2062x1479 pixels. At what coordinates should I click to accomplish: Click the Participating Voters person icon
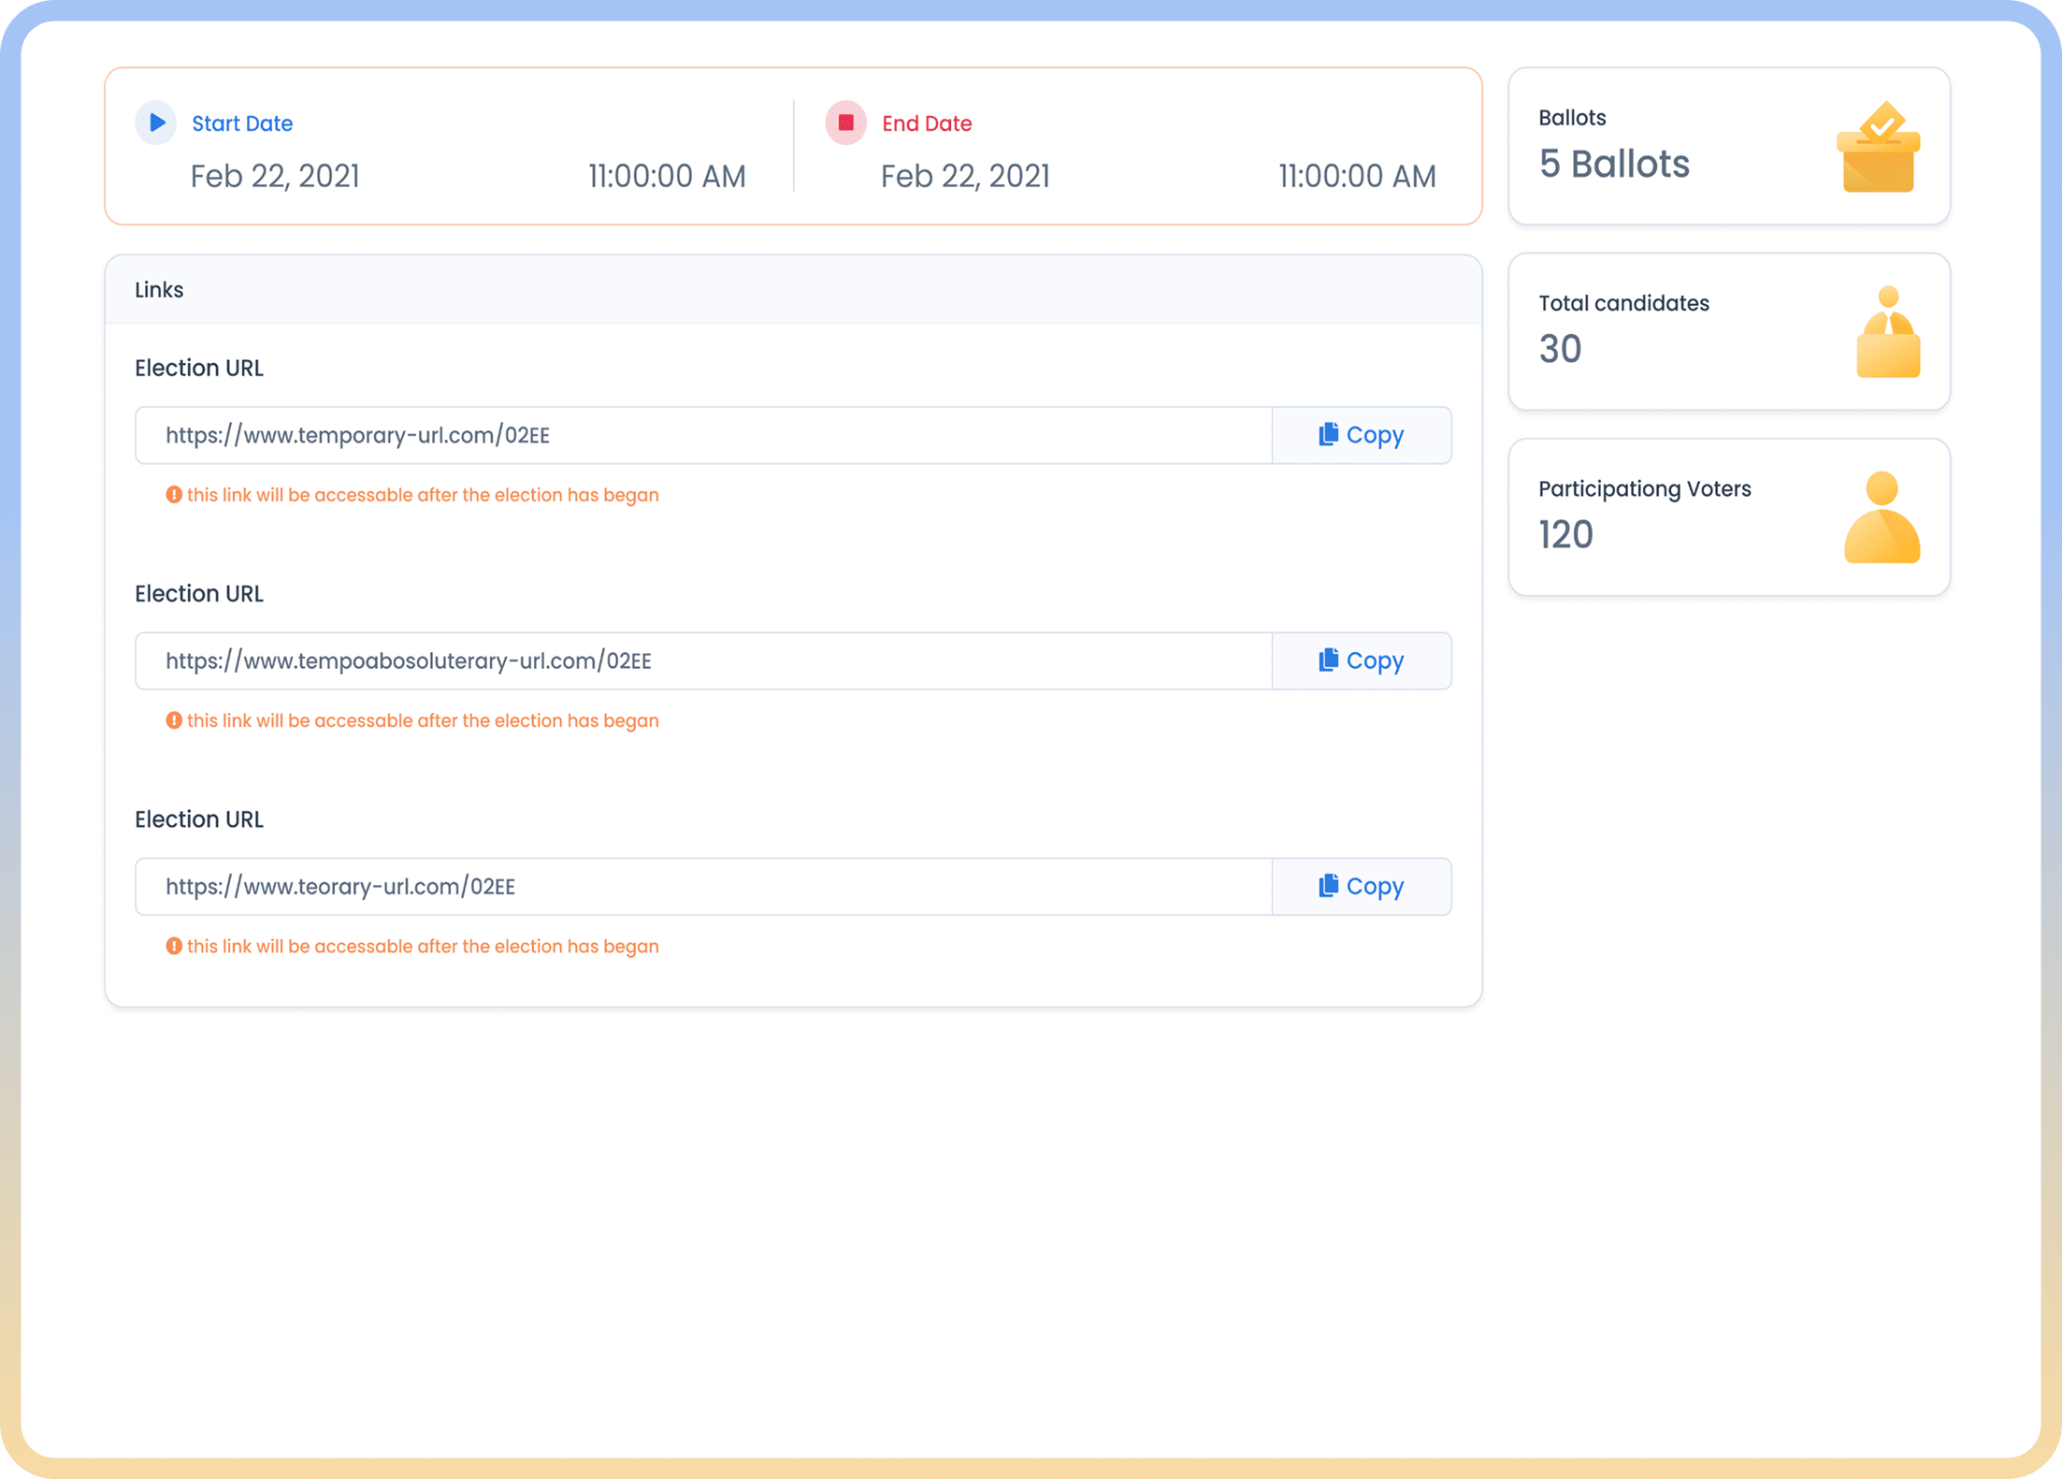1882,517
